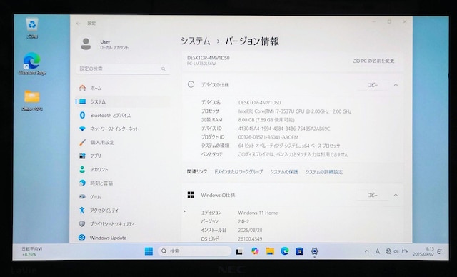
Task: Click この PC の名前を変更 button
Action: (373, 61)
